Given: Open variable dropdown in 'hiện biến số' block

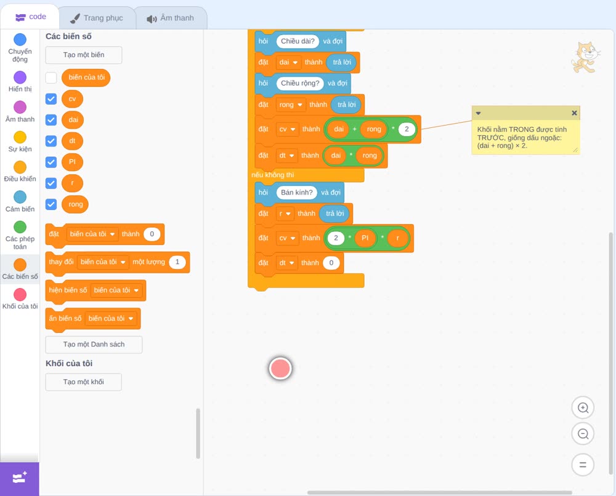Looking at the screenshot, I should pos(116,290).
